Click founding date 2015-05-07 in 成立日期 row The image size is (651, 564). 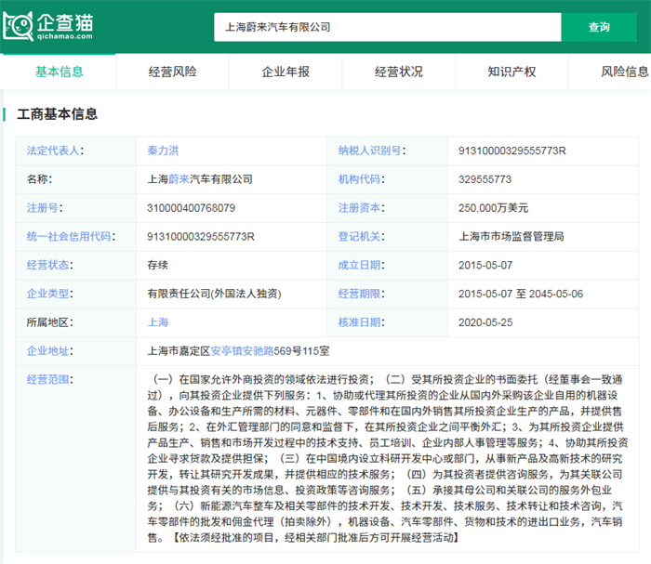click(485, 265)
